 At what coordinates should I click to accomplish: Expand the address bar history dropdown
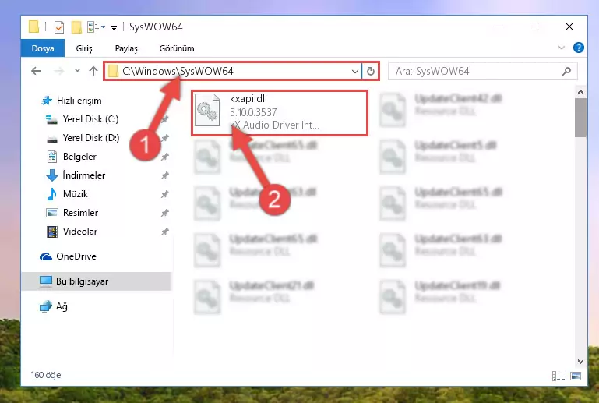tap(355, 72)
